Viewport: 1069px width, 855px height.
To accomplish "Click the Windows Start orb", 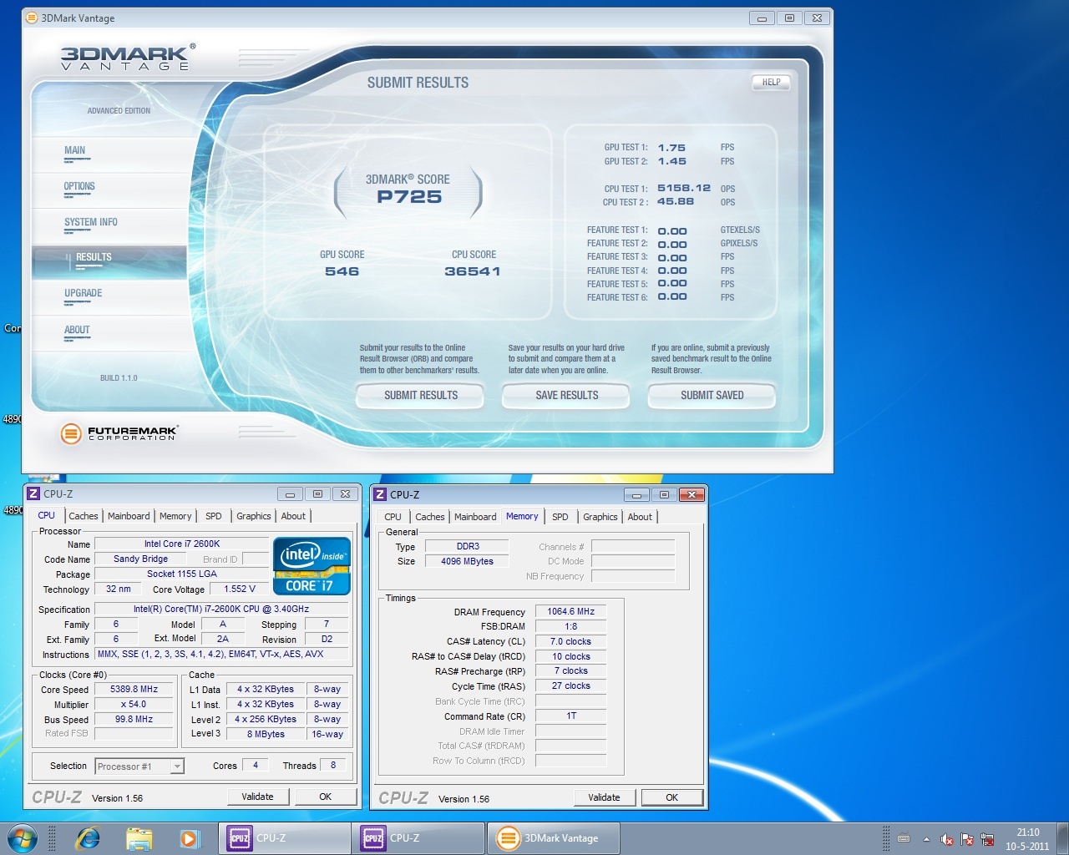I will [x=23, y=837].
